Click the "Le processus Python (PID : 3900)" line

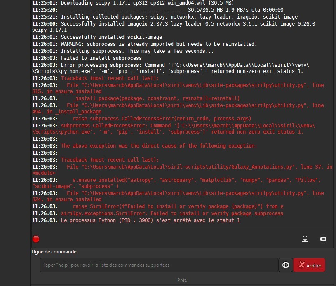136,220
